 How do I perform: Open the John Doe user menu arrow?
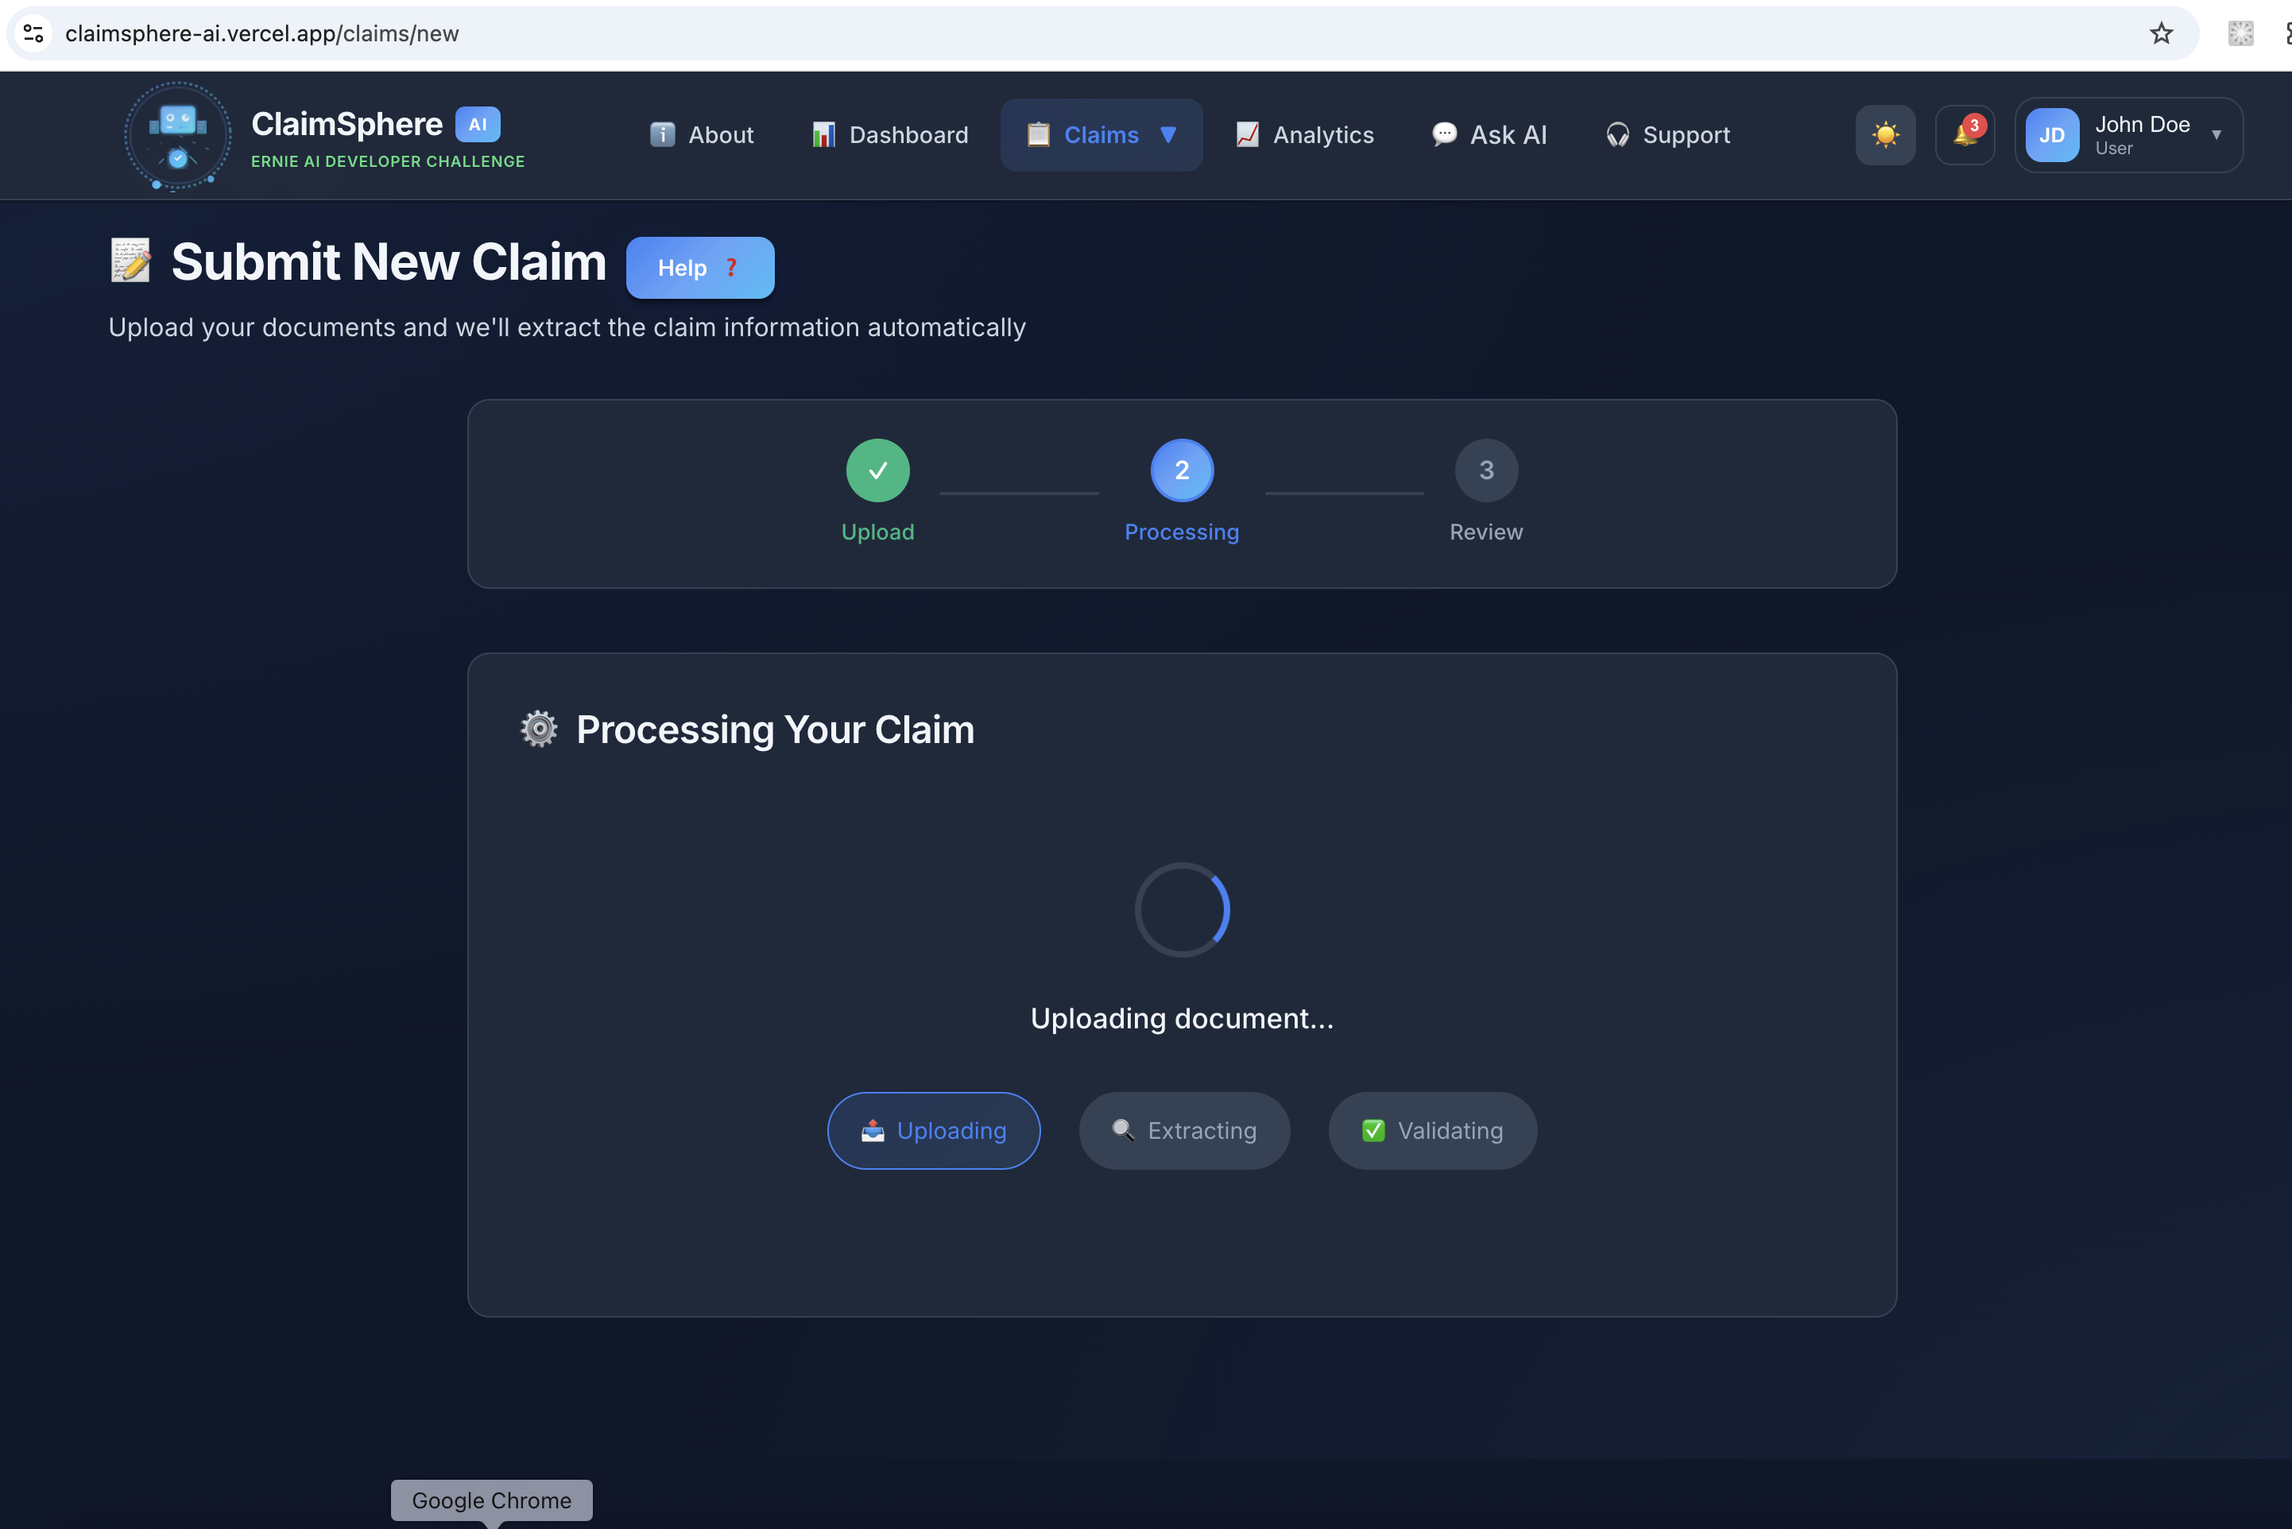[x=2216, y=136]
